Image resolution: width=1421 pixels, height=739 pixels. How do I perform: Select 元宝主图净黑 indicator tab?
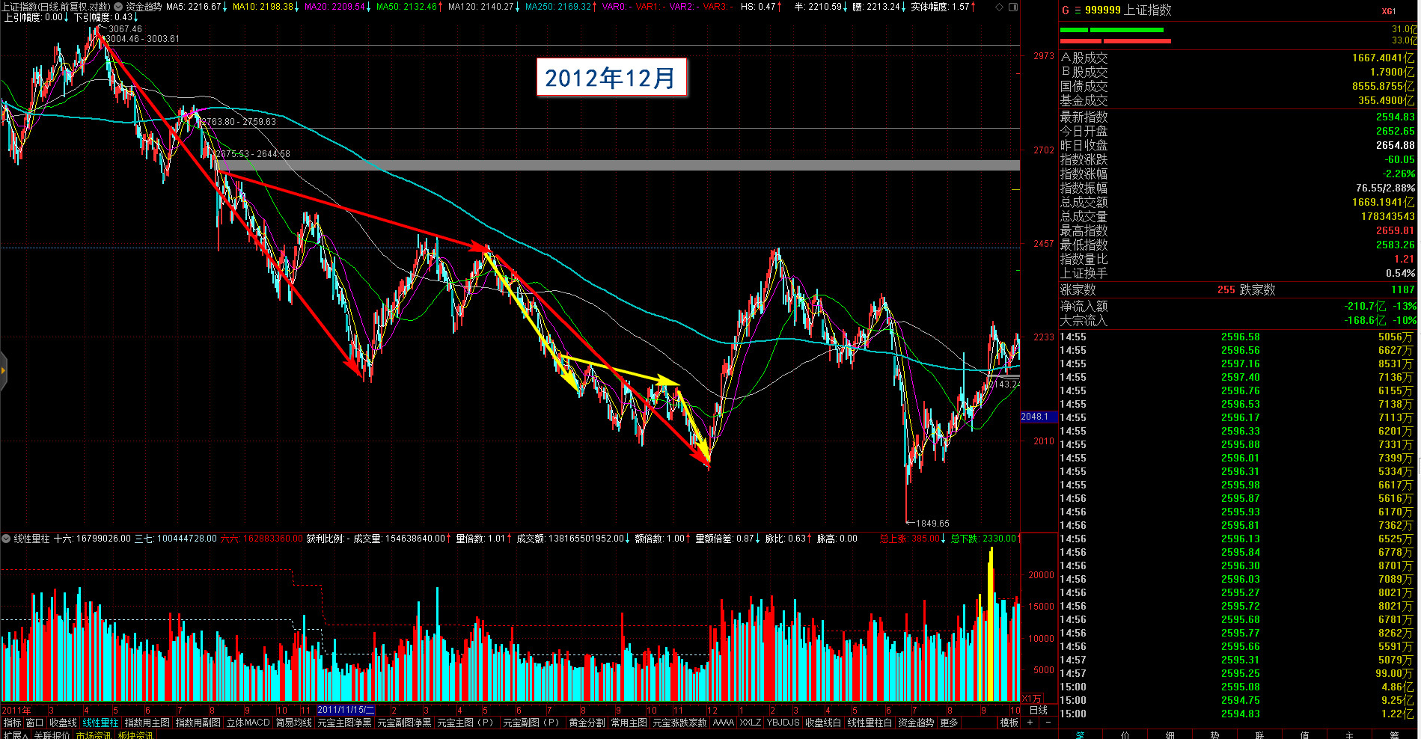(344, 723)
